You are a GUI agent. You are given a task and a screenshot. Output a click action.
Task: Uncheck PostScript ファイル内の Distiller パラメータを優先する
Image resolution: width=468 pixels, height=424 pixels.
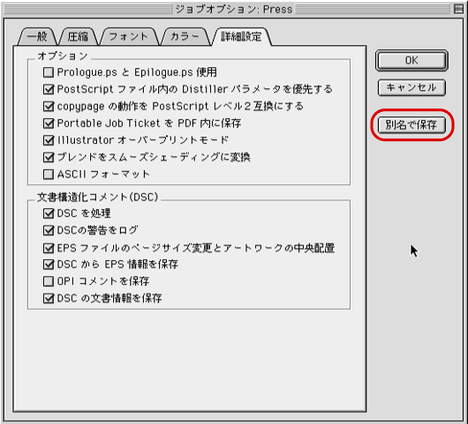(49, 89)
